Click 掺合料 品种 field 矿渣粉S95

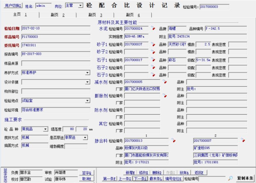[x=216, y=148]
